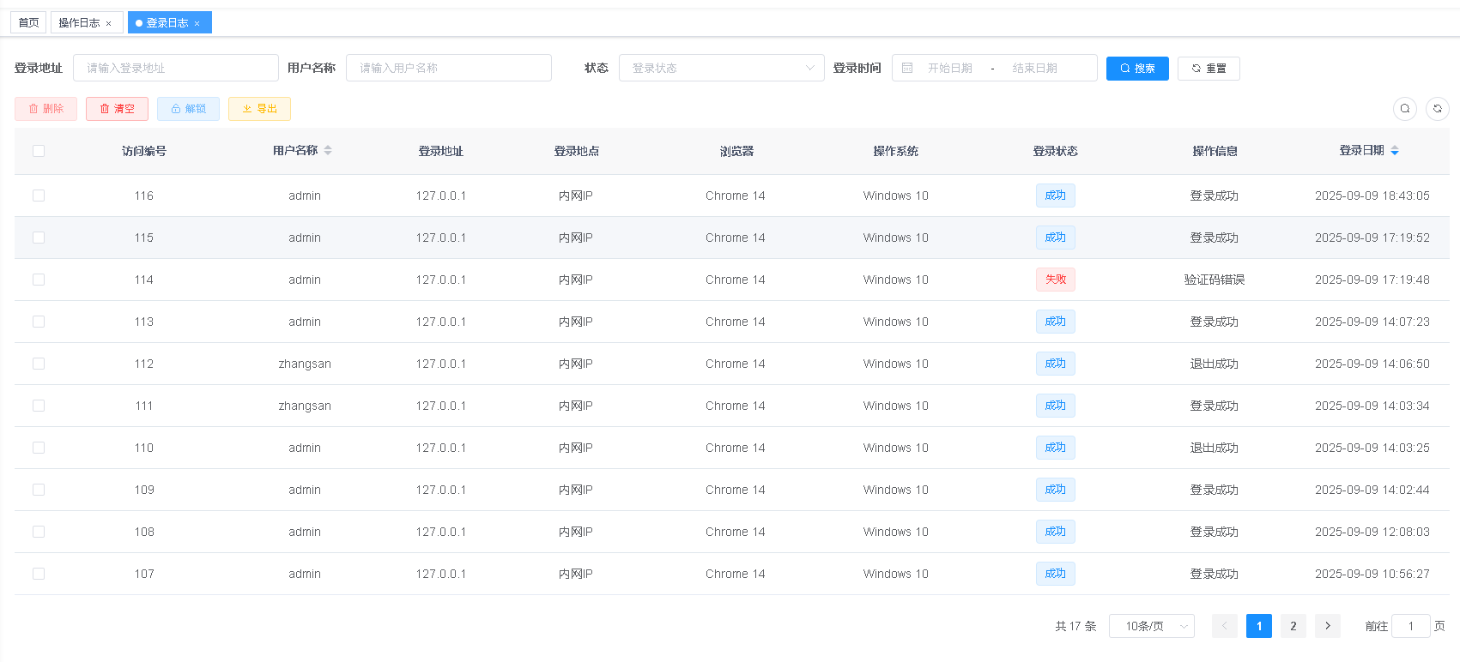Screen dimensions: 1460x662
Task: Toggle the select-all checkbox in table header
Action: pyautogui.click(x=39, y=151)
